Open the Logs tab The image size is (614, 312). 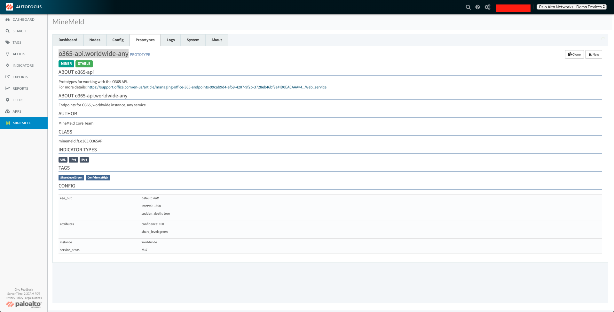(170, 40)
